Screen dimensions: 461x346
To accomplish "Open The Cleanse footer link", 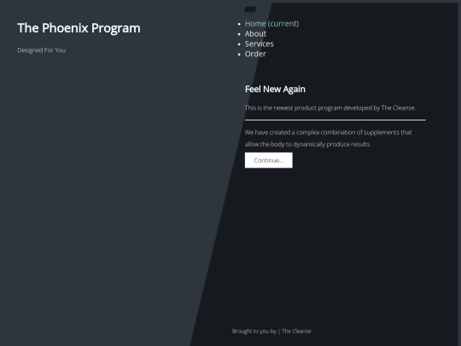I will click(296, 331).
